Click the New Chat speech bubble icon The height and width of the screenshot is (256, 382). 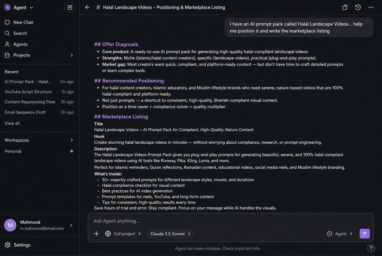[7, 23]
